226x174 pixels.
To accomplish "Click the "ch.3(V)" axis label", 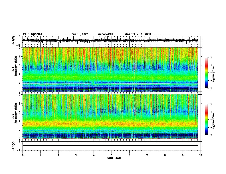I will pyautogui.click(x=14, y=146).
